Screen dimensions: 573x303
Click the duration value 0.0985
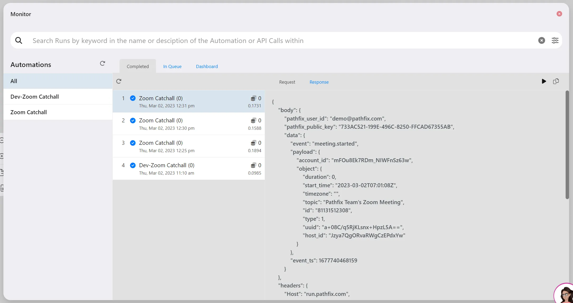254,173
